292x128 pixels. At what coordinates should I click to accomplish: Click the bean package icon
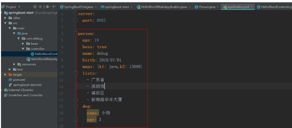pyautogui.click(x=28, y=44)
